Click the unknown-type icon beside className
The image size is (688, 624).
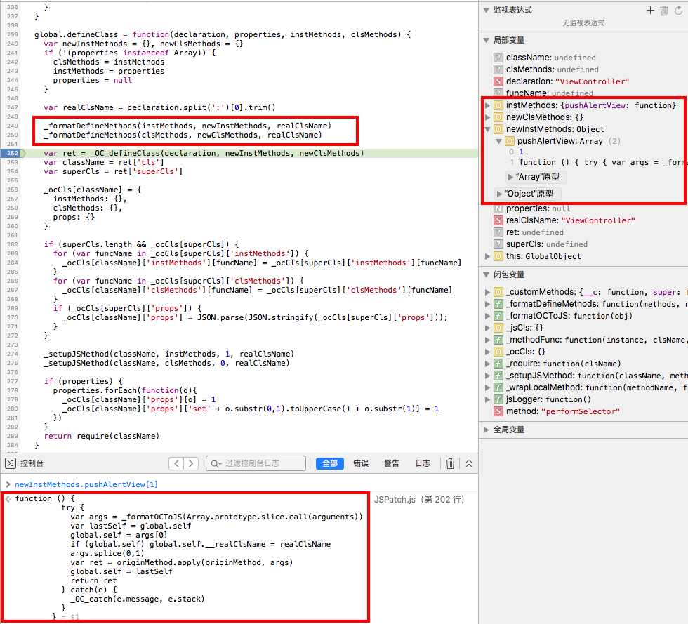(498, 58)
